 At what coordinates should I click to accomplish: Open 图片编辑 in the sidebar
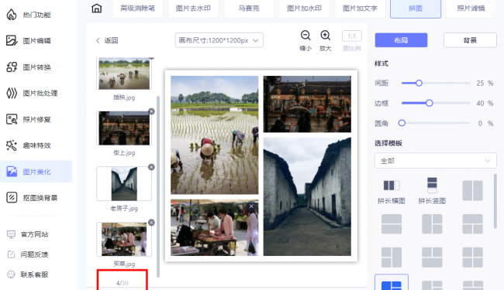coord(29,41)
